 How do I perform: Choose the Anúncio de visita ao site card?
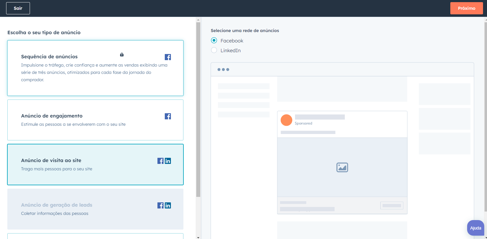(95, 165)
